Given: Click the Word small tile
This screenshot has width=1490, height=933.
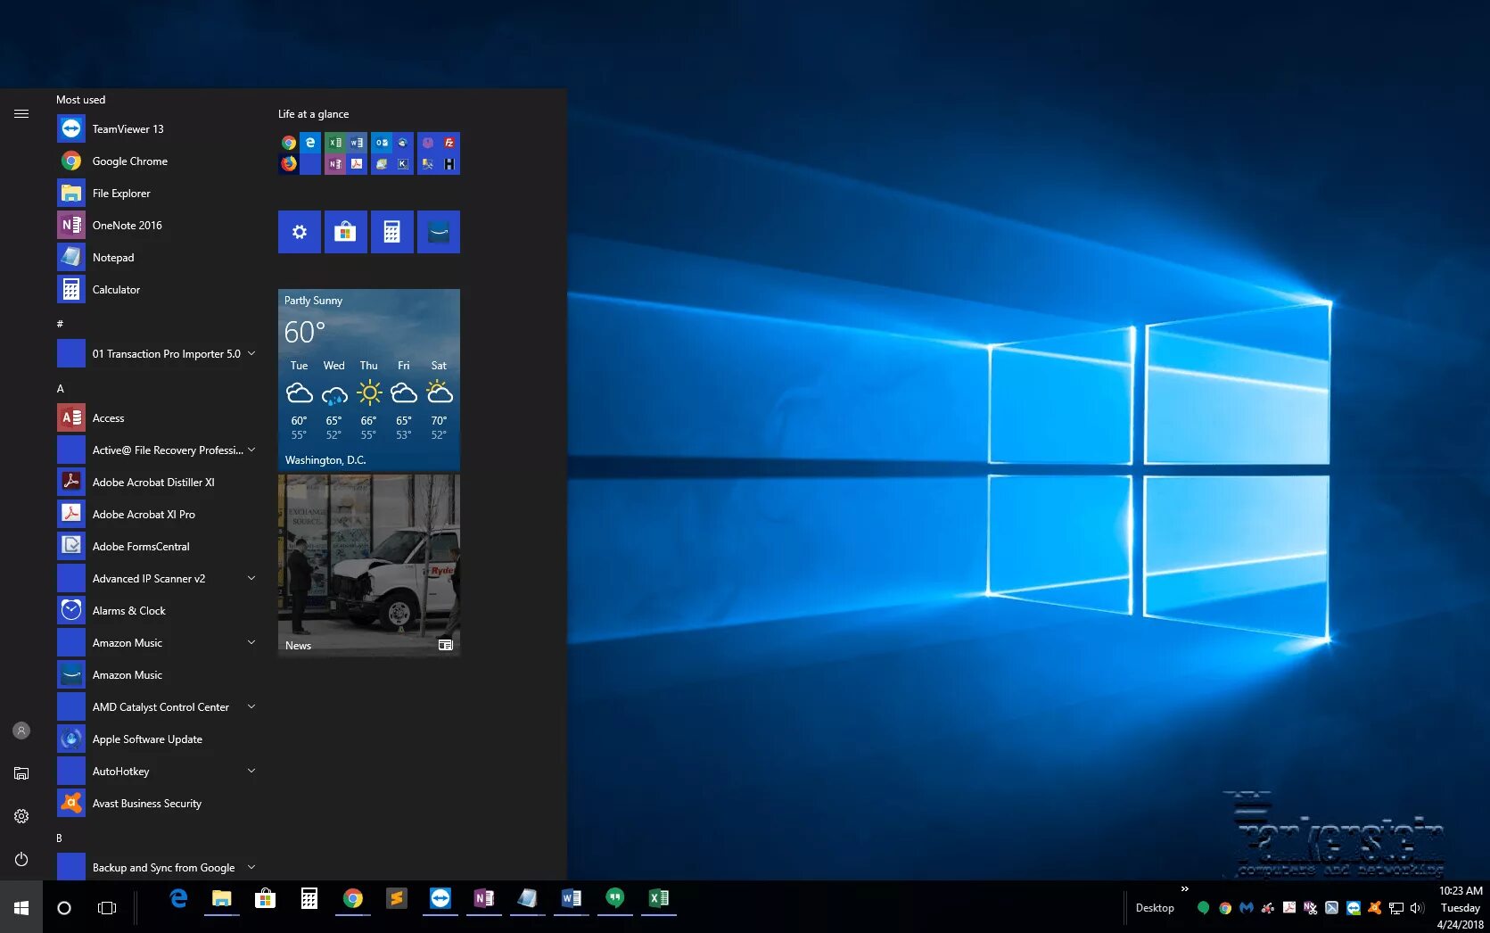Looking at the screenshot, I should coord(357,143).
